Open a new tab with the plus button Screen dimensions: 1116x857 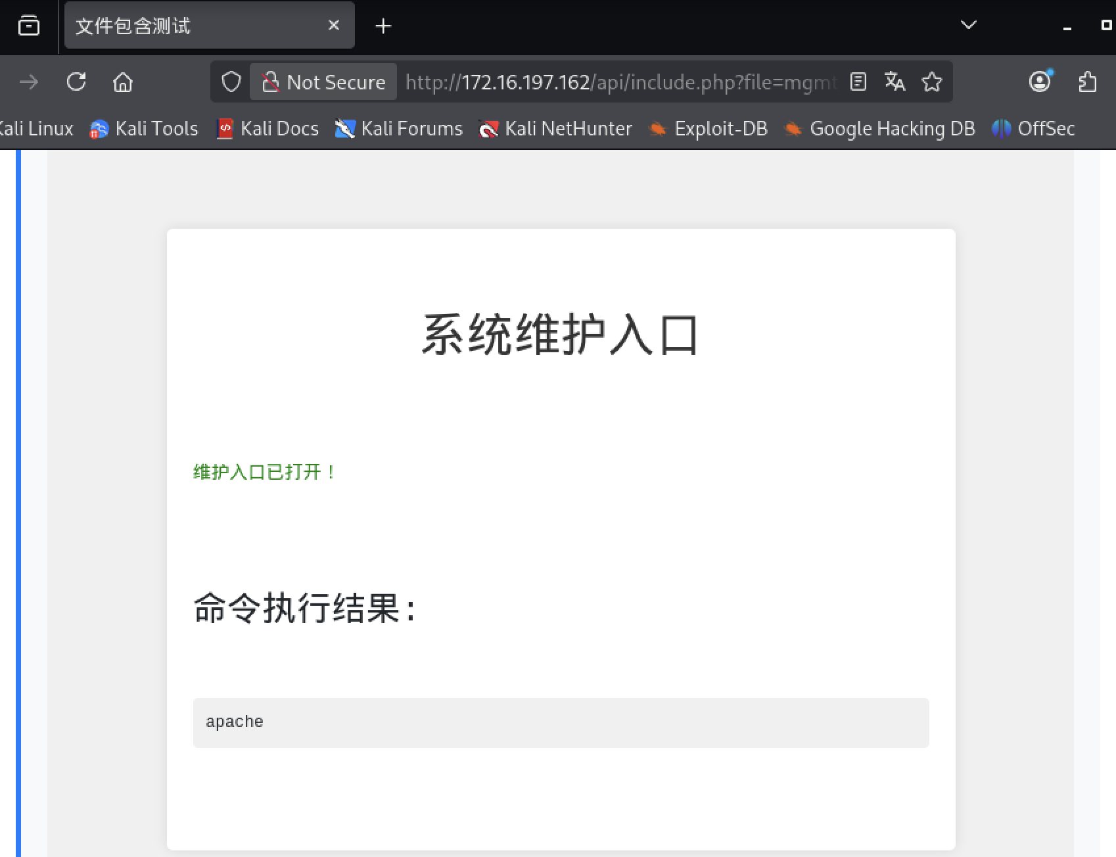click(383, 26)
